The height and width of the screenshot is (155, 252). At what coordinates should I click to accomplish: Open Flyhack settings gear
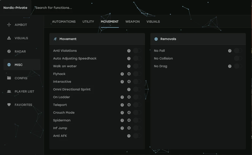tap(129, 74)
